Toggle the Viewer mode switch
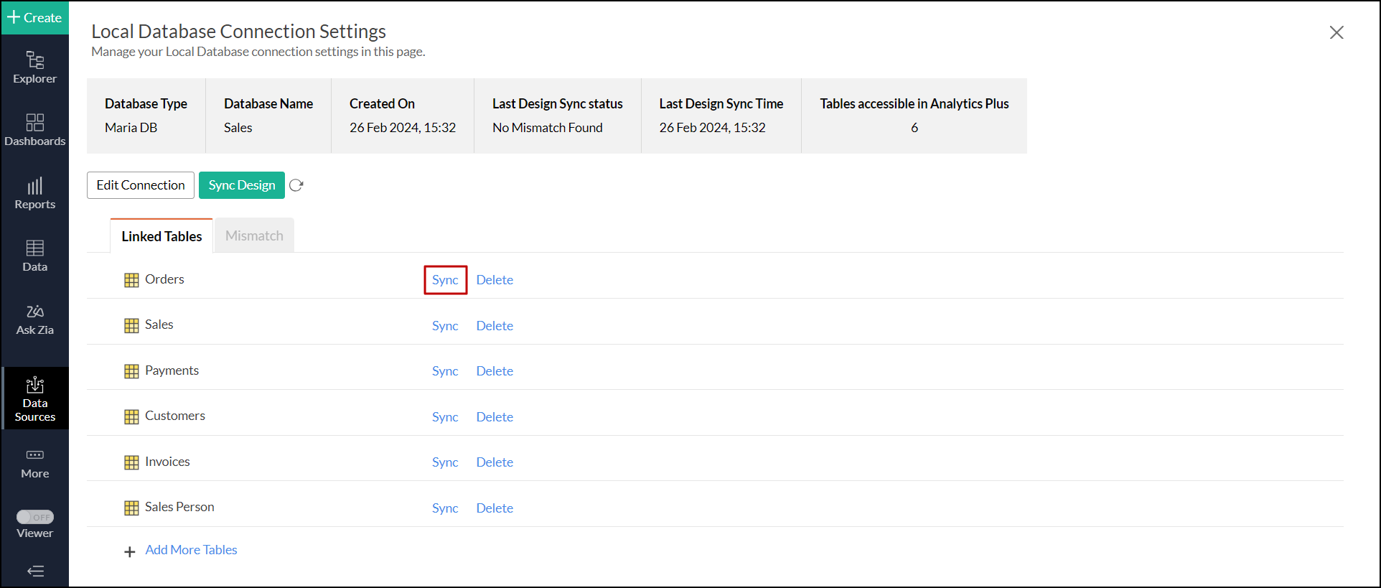 35,517
